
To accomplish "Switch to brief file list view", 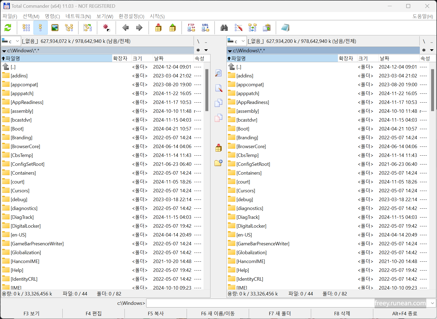I will tap(26, 28).
